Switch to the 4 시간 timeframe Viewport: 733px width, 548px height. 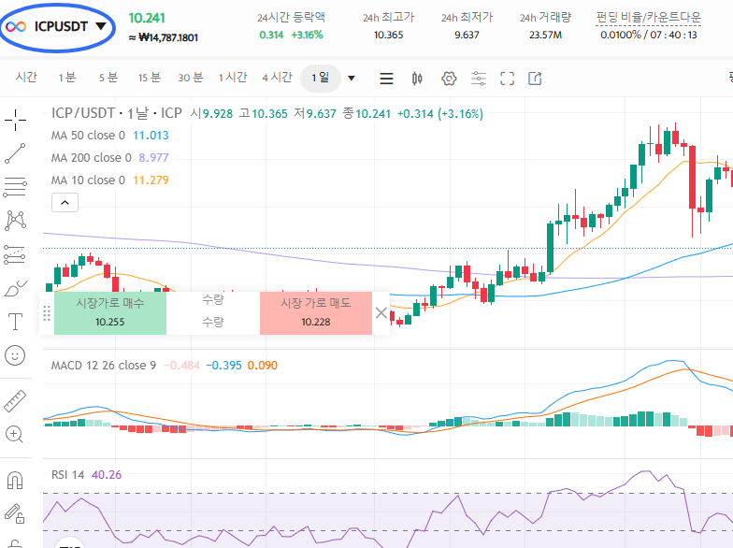click(277, 78)
